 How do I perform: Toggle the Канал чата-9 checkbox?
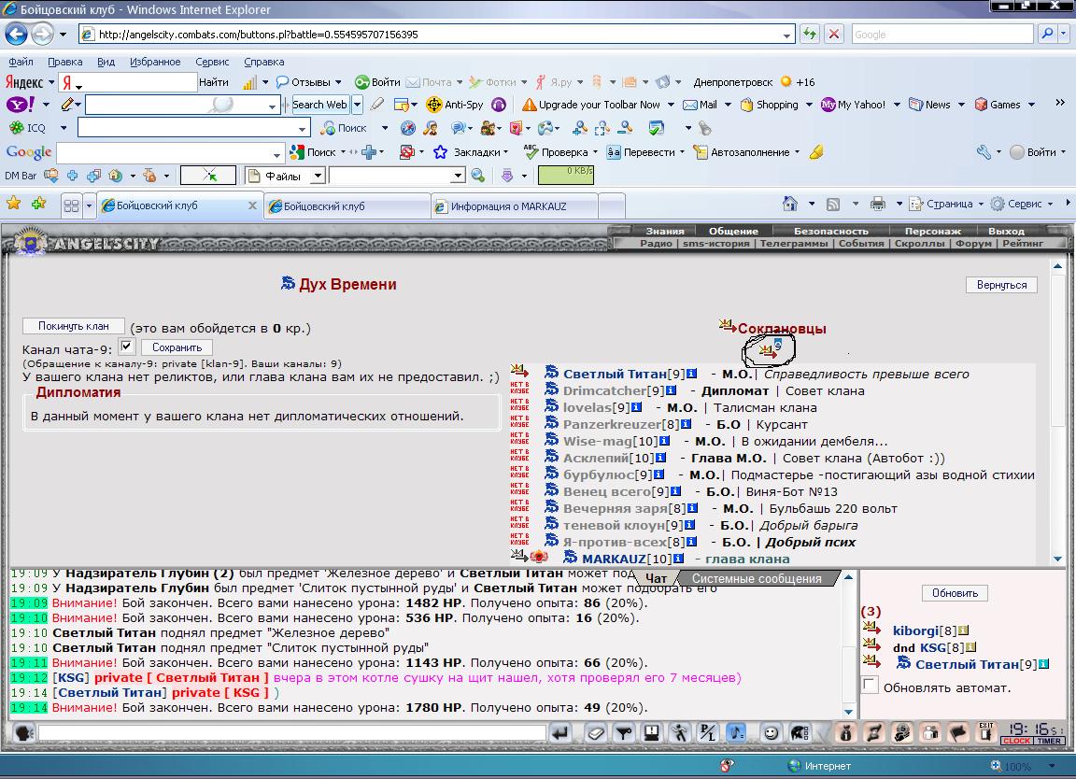tap(127, 347)
